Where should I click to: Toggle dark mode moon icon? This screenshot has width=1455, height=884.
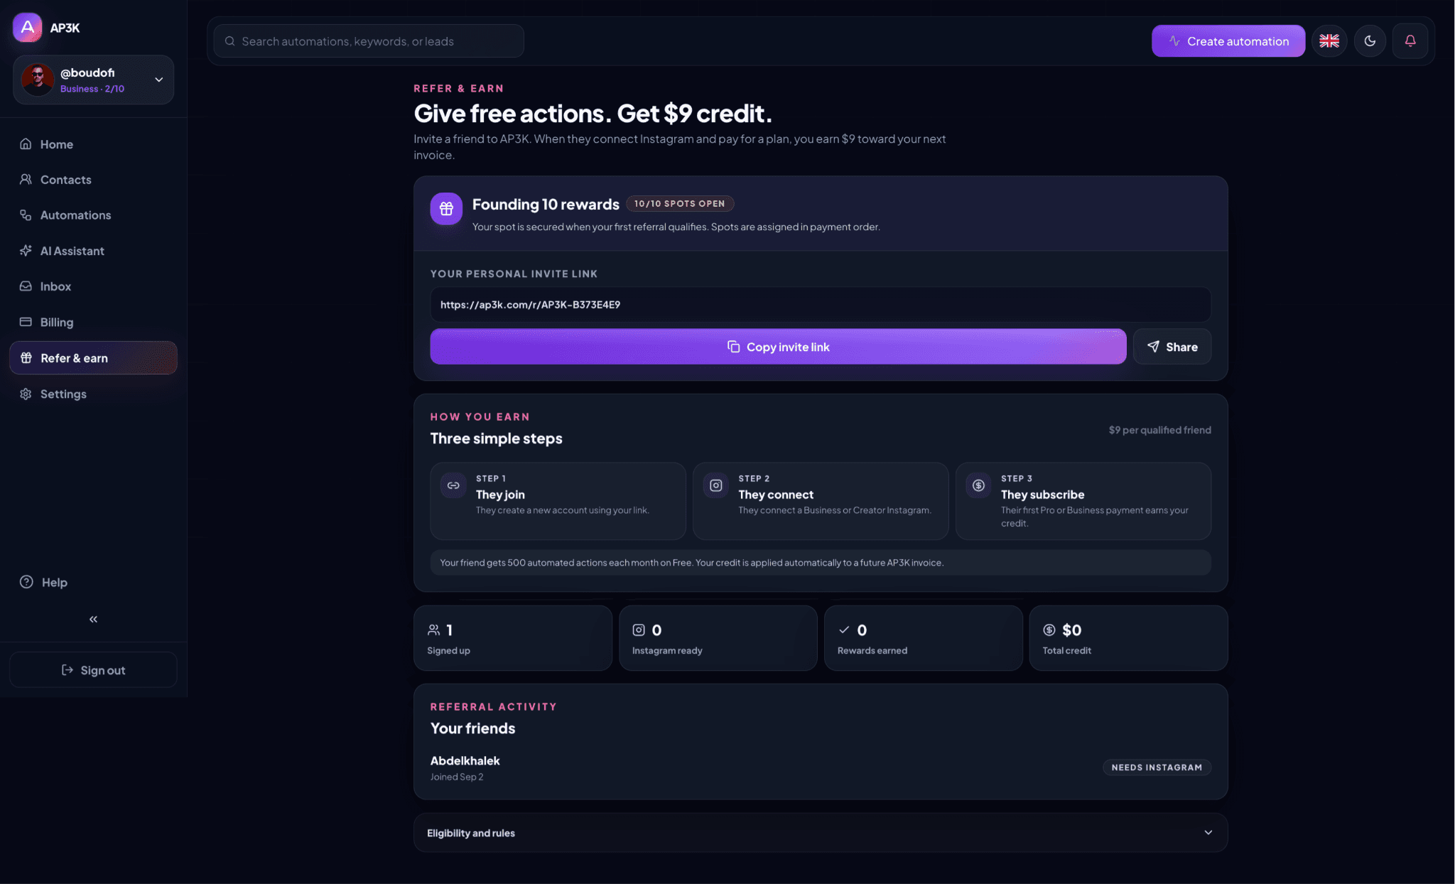point(1370,41)
